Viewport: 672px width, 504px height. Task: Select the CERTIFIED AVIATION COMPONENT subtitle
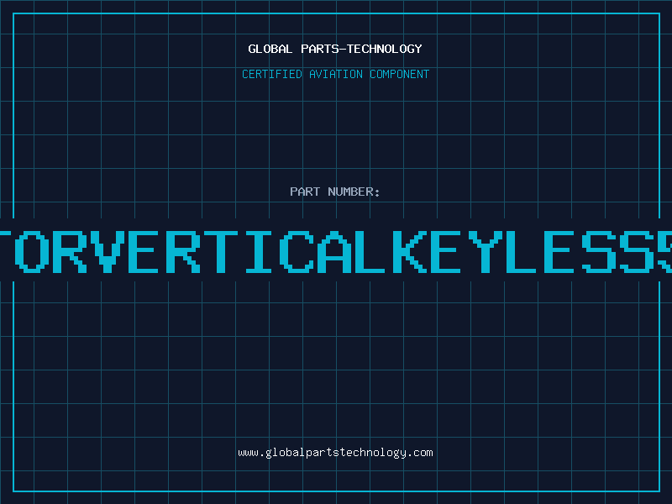point(335,74)
